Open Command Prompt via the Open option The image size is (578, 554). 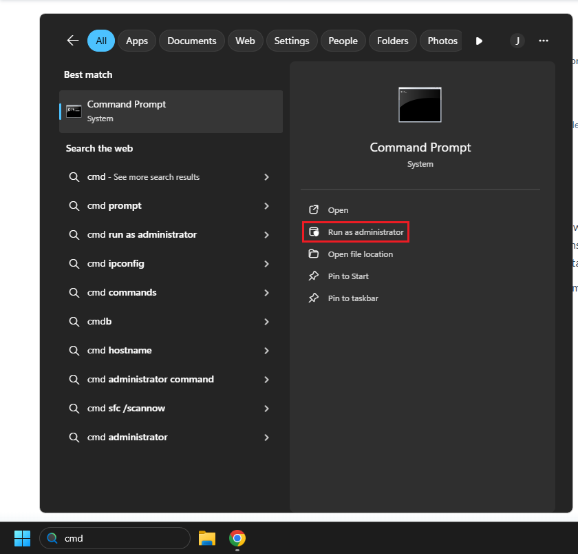338,209
